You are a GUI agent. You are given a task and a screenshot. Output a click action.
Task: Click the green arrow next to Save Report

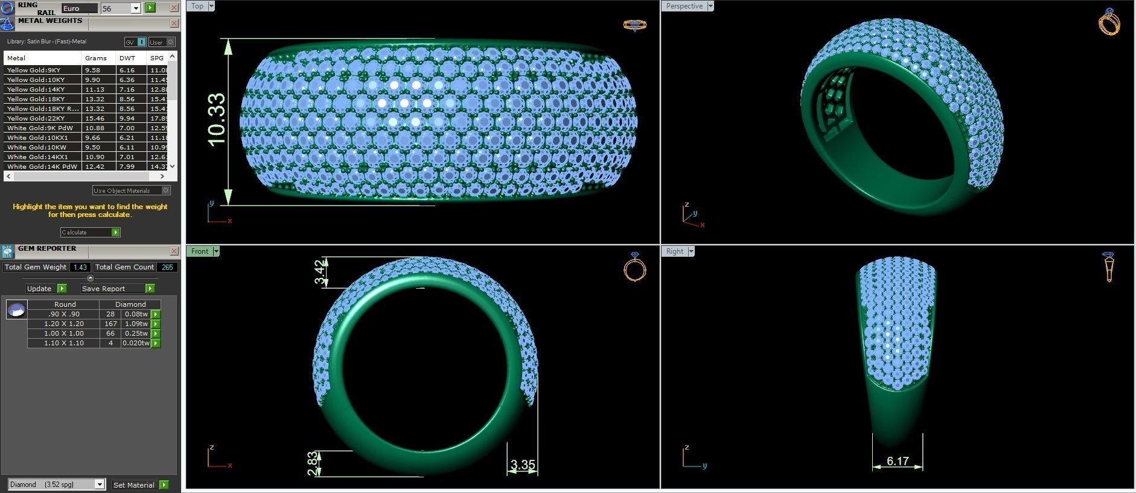tap(150, 289)
